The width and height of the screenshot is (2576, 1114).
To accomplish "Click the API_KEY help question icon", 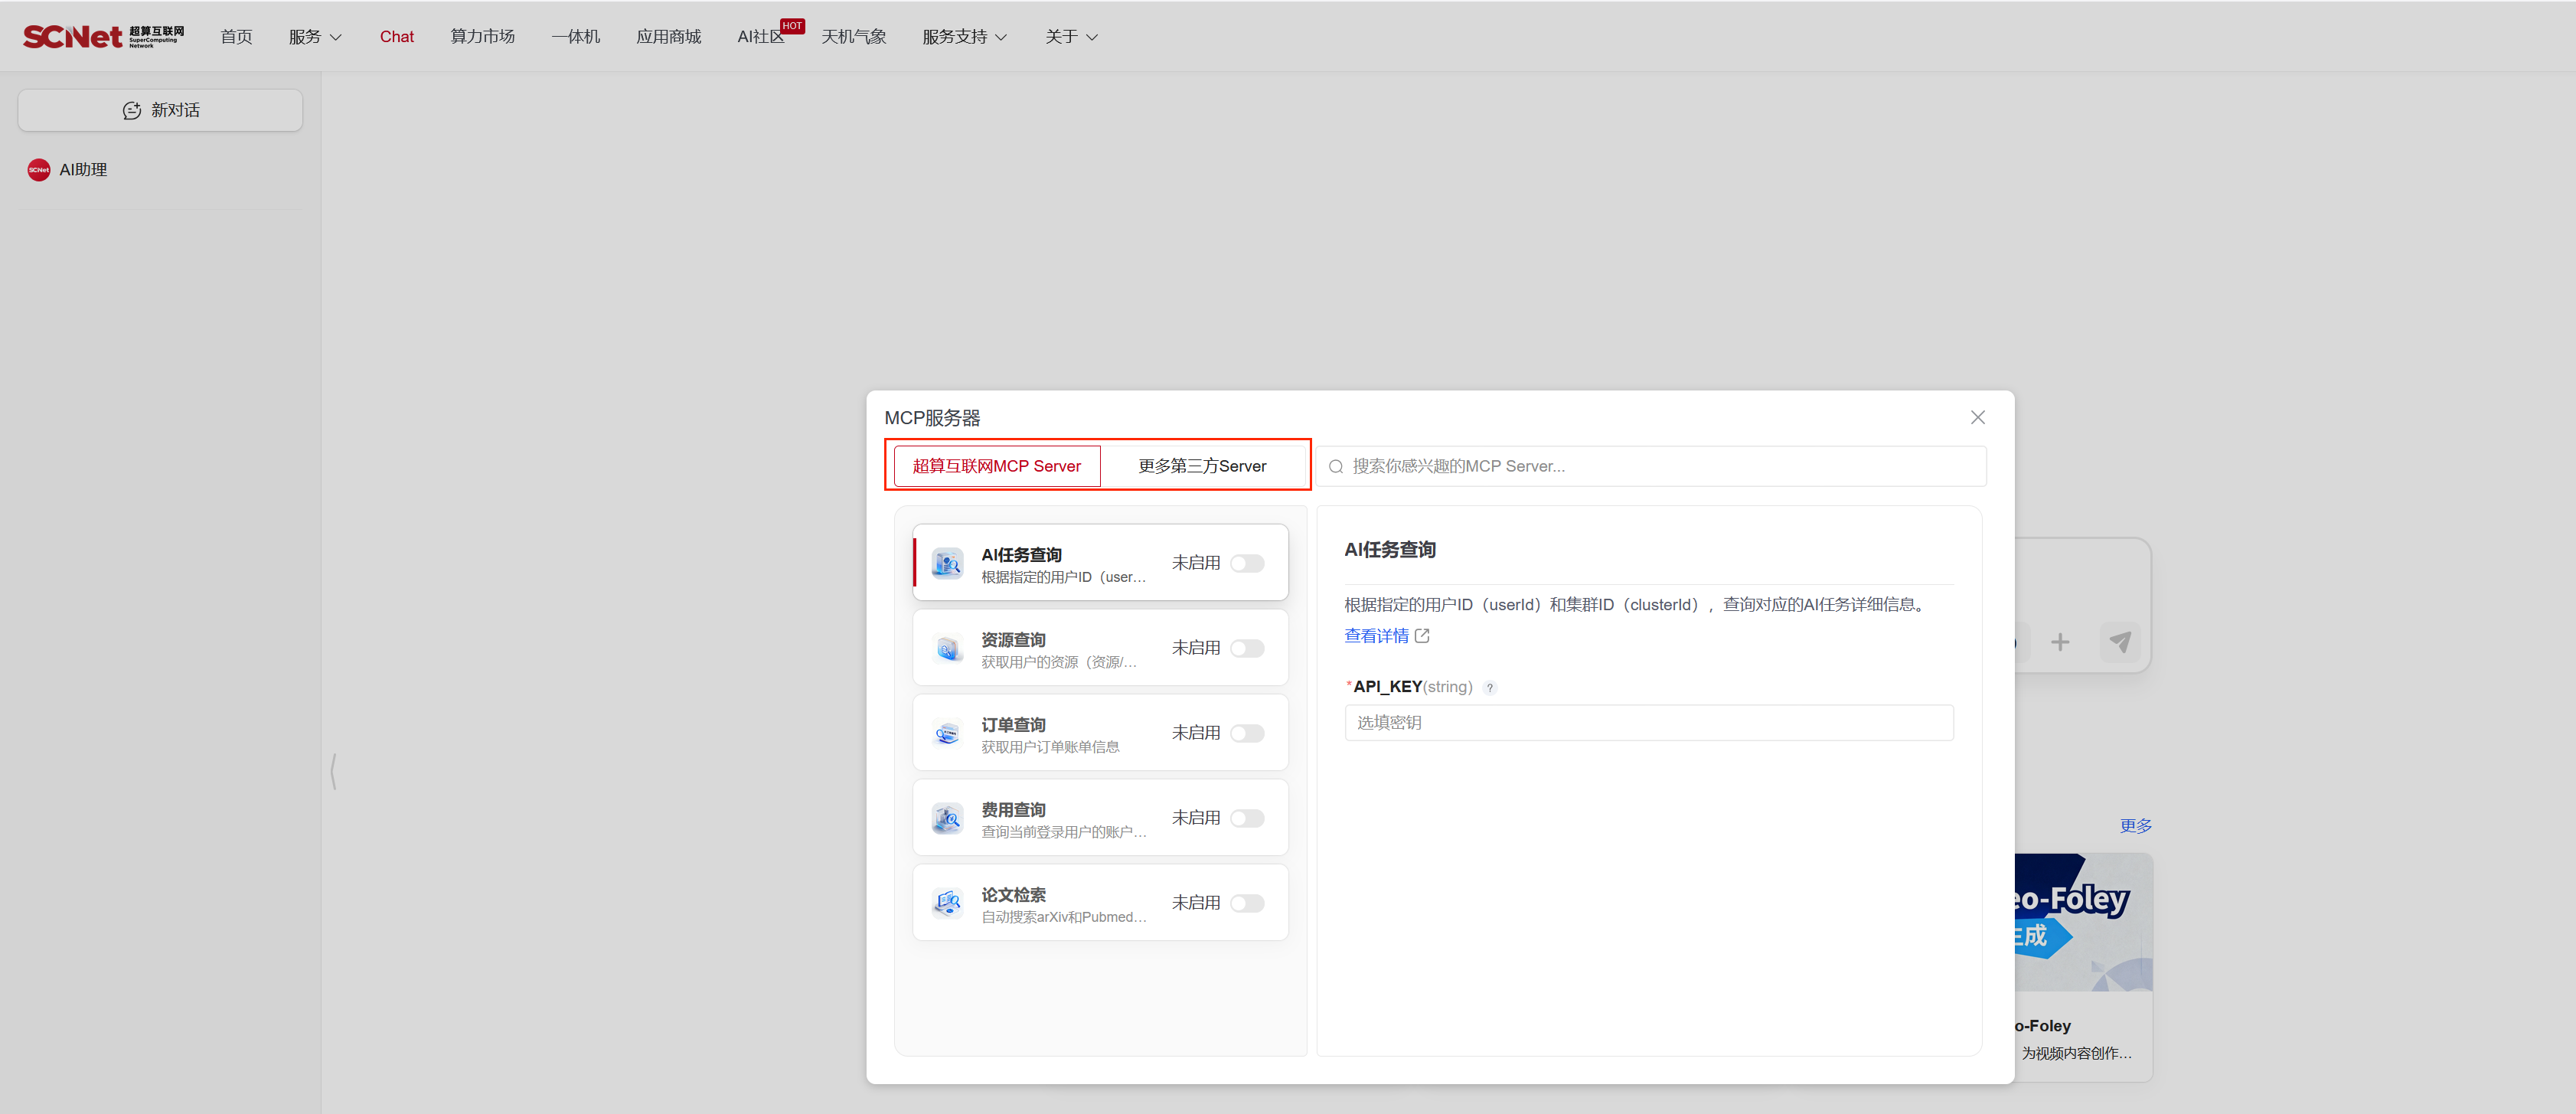I will (1490, 687).
